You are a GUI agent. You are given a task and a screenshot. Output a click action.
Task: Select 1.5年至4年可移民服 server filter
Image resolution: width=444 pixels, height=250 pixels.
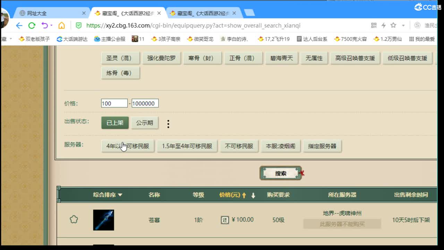(187, 146)
